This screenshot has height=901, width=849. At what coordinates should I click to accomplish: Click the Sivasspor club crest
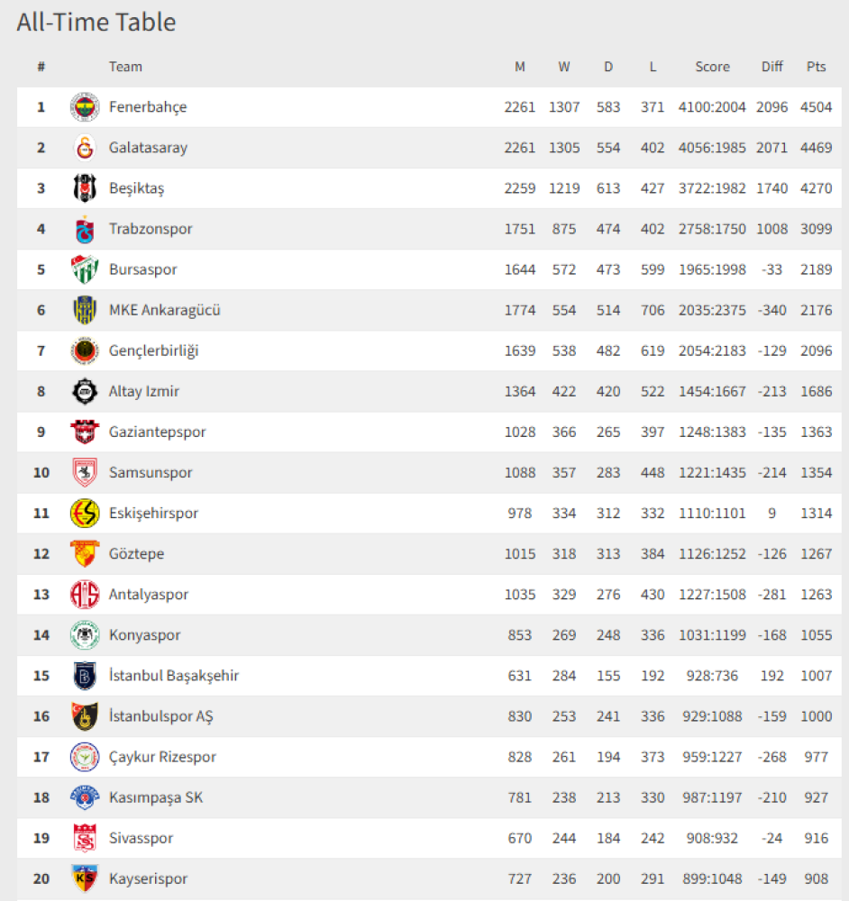[85, 838]
